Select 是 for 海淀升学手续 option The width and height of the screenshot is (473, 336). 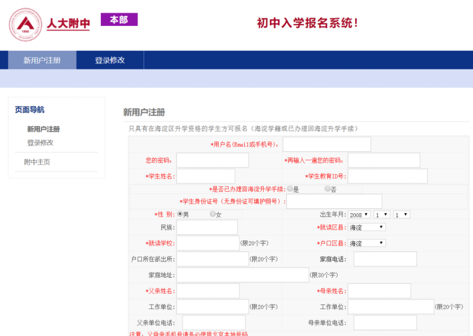(290, 189)
